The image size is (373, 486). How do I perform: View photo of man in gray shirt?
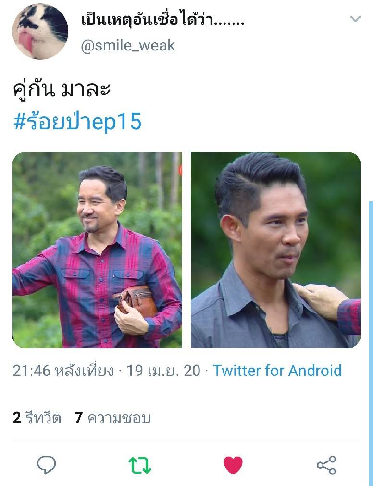[275, 250]
